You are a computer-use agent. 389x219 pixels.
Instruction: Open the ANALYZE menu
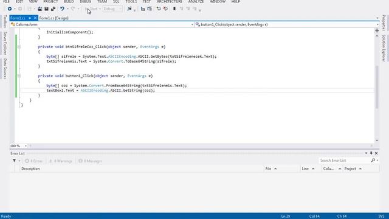point(196,1)
